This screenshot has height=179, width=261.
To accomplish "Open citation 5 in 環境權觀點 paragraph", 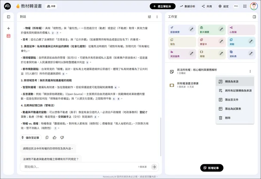I will [x=87, y=62].
